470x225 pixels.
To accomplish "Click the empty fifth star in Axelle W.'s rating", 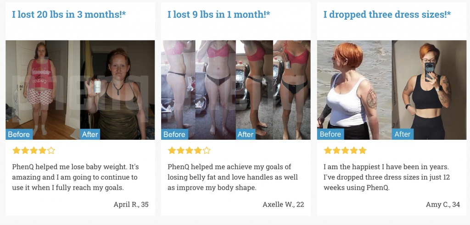I will coord(207,150).
